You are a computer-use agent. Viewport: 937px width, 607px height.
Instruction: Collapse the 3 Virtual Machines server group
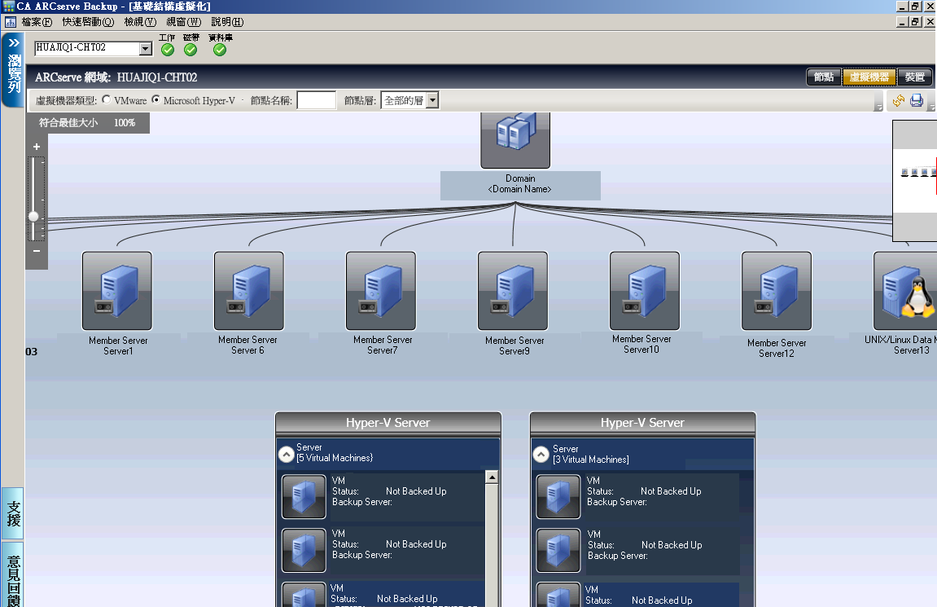[541, 454]
